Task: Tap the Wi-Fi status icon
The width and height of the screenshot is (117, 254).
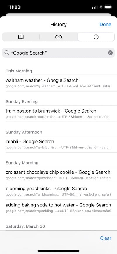Action: tap(101, 7)
